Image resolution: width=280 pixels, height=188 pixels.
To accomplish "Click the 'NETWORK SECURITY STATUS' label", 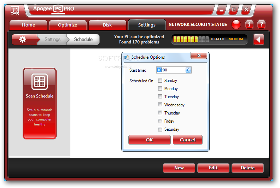I will click(198, 24).
